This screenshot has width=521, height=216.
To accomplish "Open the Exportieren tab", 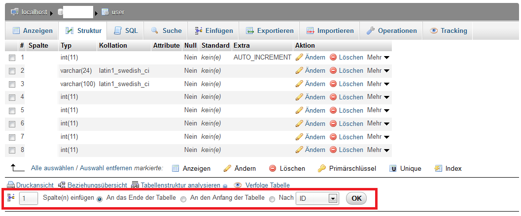I will point(270,31).
